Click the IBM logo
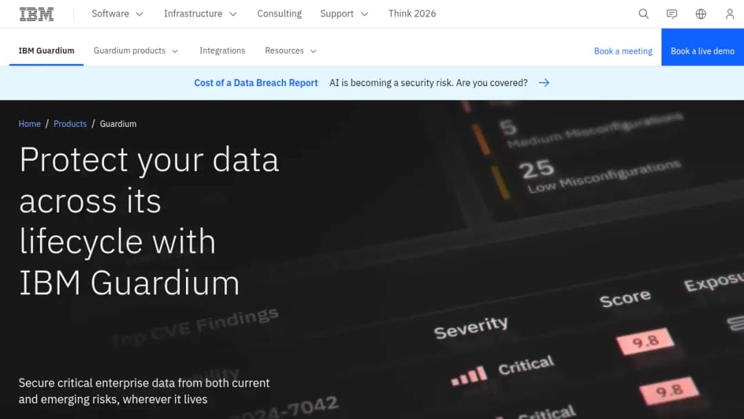 (37, 14)
